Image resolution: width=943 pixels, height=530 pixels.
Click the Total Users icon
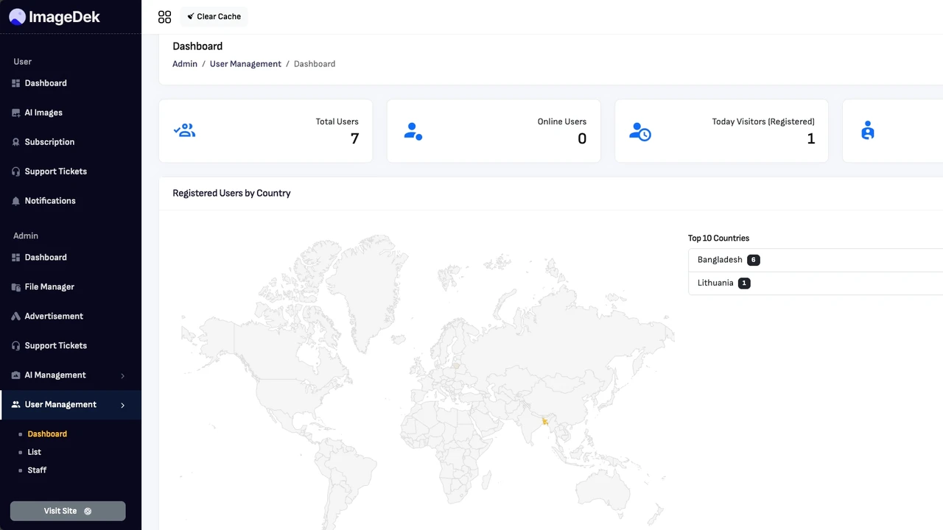point(184,131)
